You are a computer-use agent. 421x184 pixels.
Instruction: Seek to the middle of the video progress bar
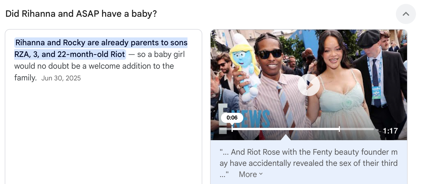297,129
